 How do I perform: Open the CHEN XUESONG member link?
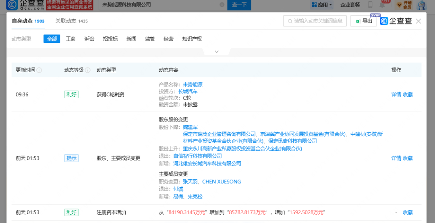[222, 182]
